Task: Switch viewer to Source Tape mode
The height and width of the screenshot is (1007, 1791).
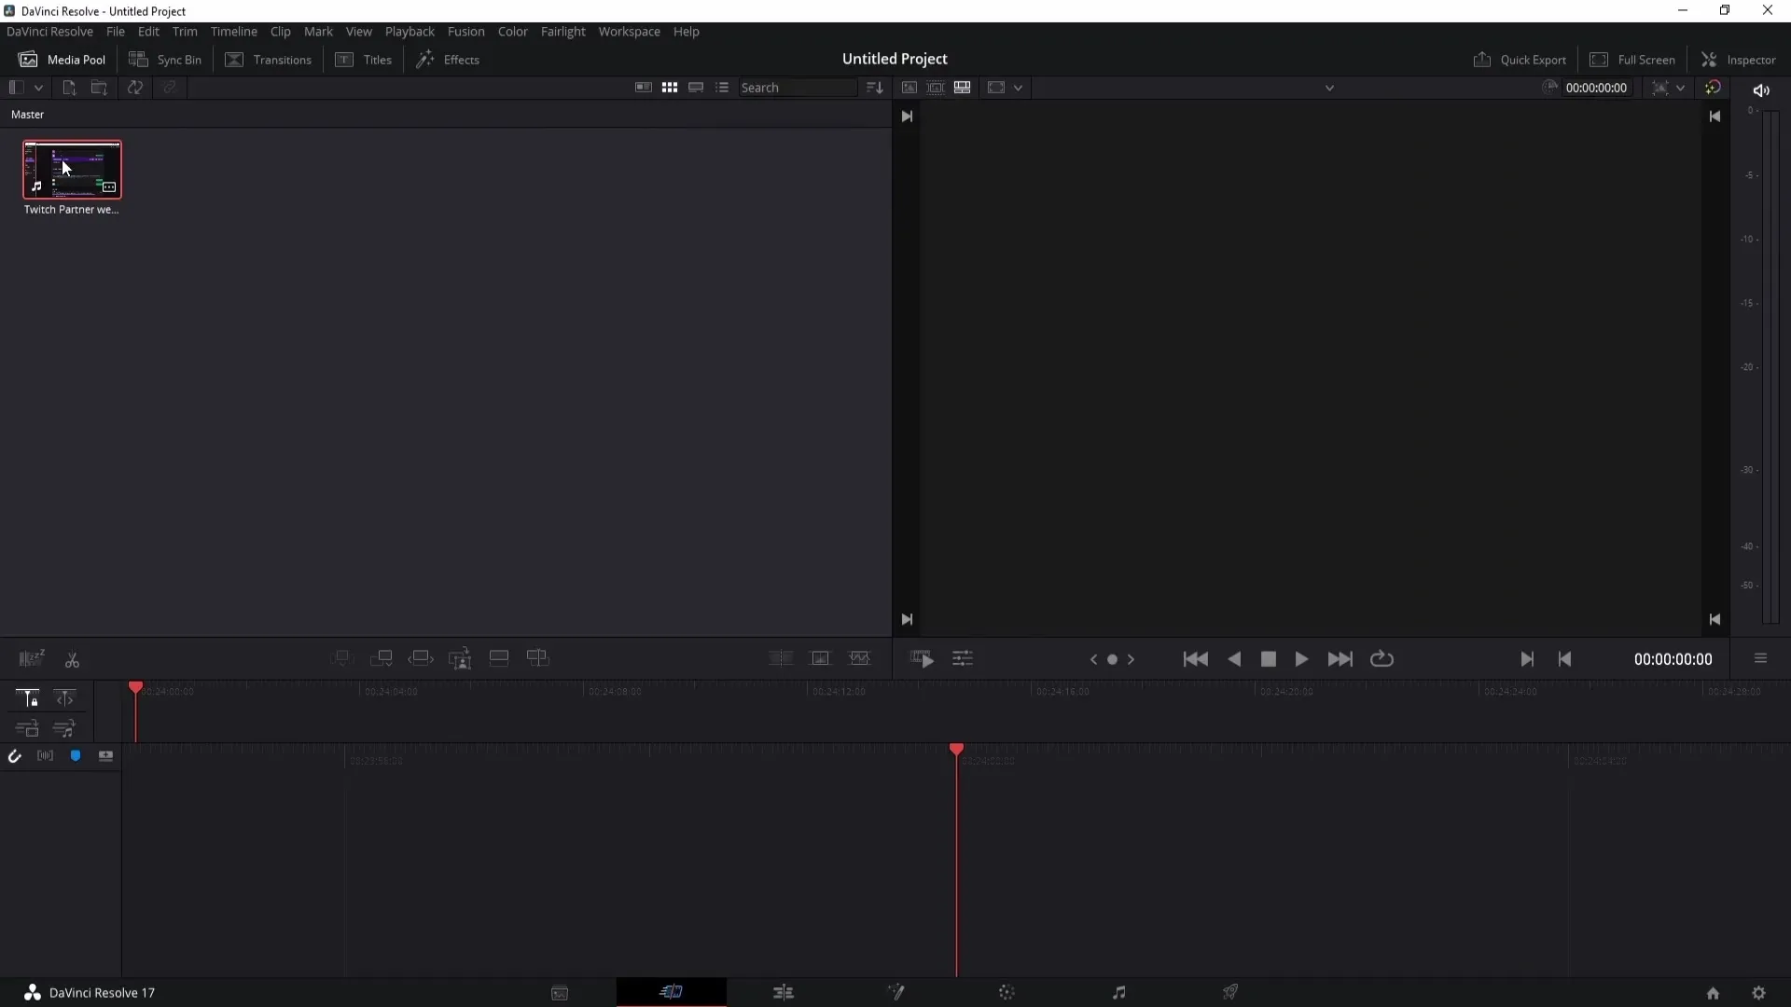Action: (936, 88)
